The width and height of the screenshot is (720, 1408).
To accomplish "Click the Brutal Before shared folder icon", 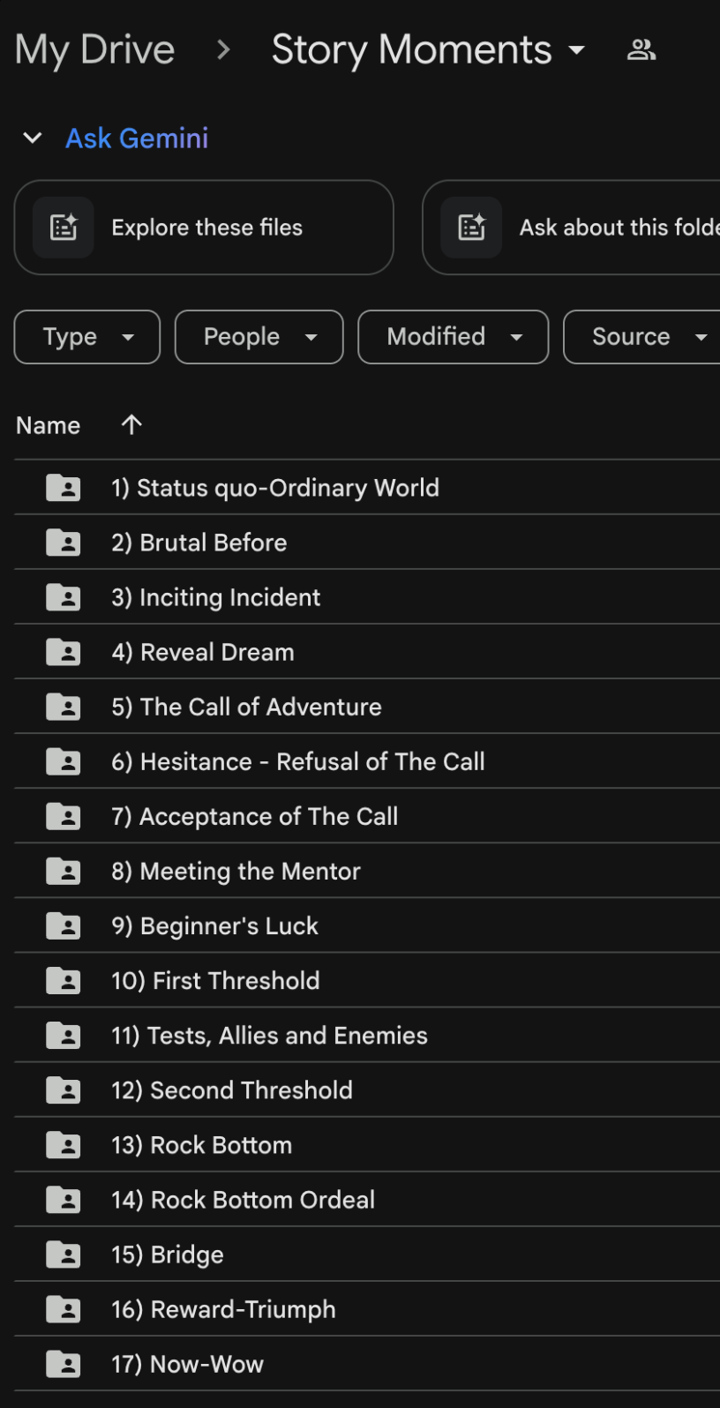I will coord(64,543).
